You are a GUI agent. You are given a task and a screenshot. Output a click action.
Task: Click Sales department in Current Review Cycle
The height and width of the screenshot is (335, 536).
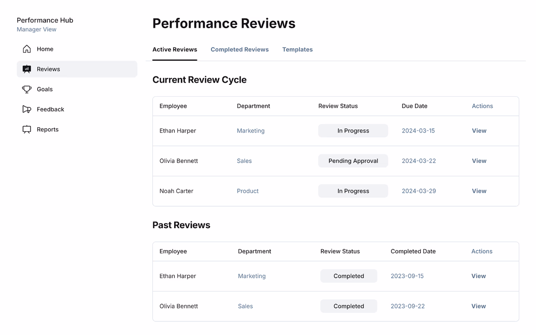pos(244,161)
